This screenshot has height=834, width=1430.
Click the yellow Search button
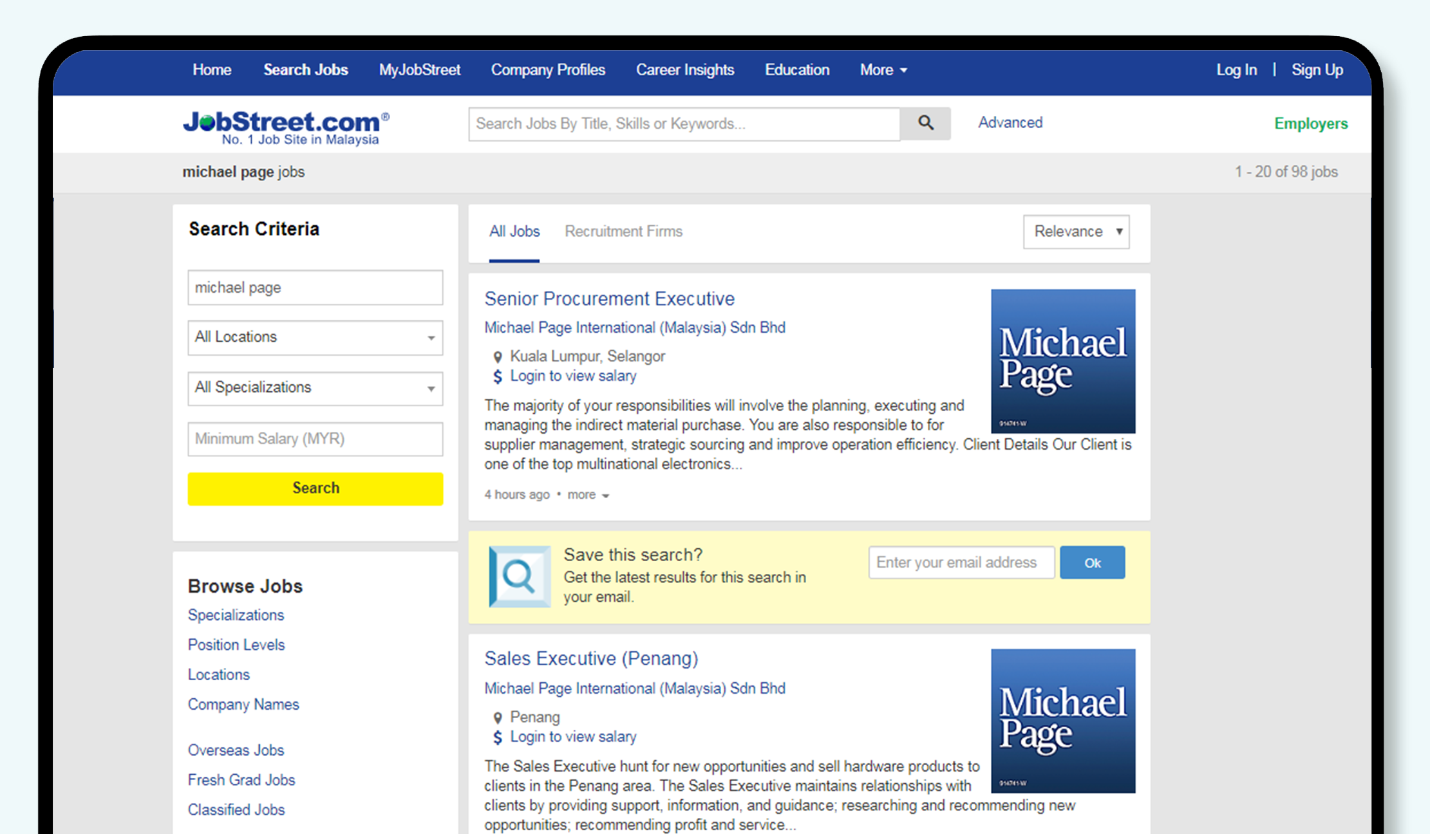(x=315, y=488)
